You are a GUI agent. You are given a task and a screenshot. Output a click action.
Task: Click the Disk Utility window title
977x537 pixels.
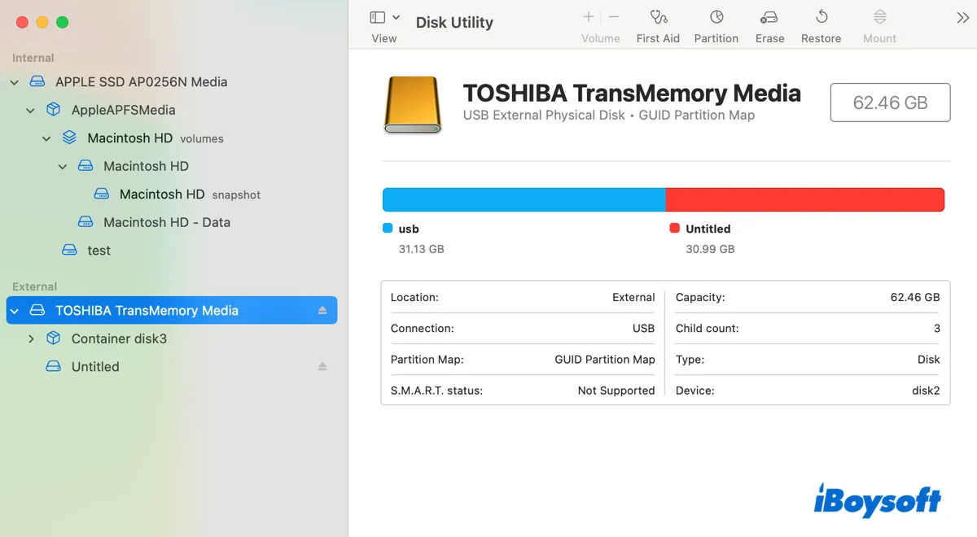(x=454, y=23)
